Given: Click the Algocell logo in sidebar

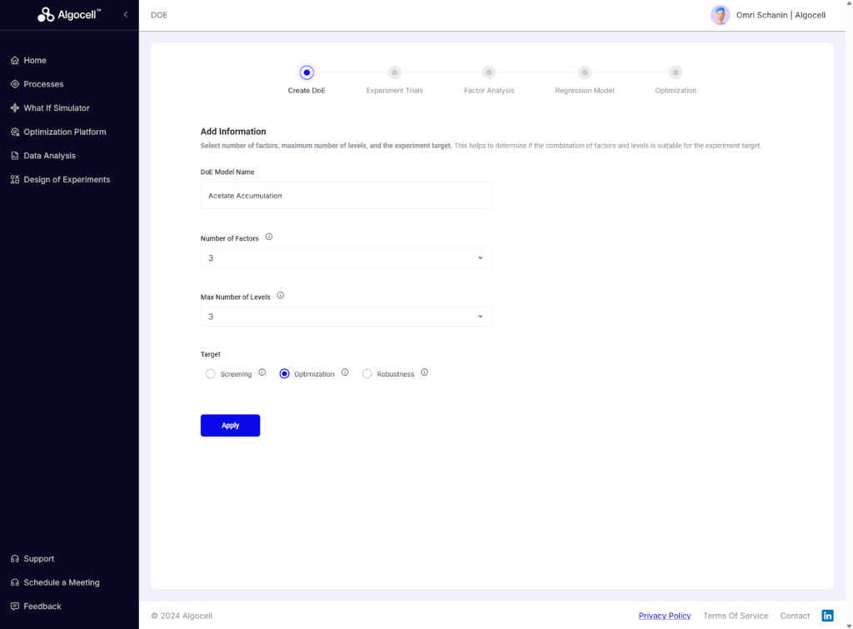Looking at the screenshot, I should click(x=69, y=15).
